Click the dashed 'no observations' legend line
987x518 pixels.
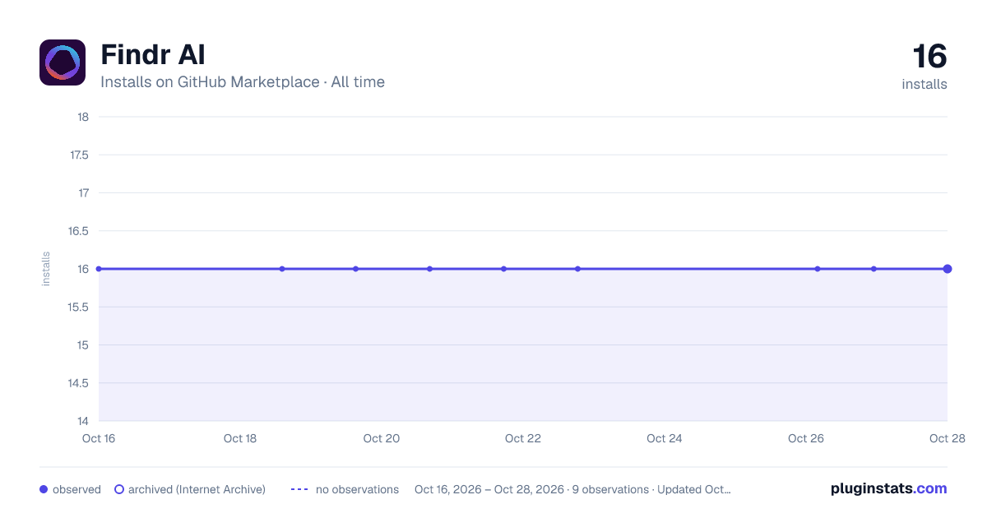tap(299, 489)
